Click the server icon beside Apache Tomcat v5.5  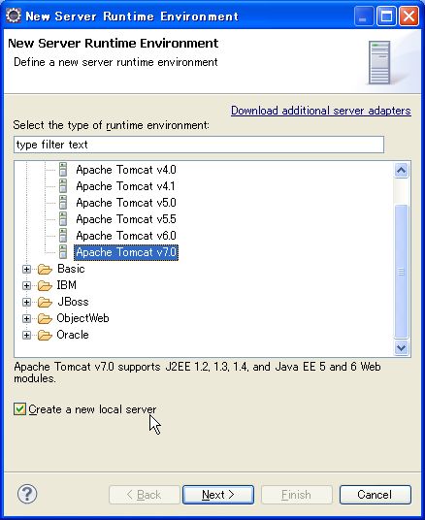63,219
